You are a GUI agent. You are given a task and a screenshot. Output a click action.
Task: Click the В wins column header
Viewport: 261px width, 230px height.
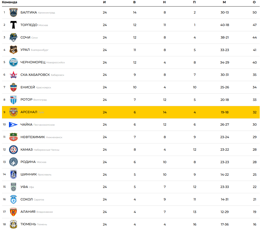pos(134,2)
